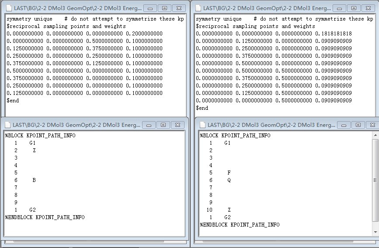379x248 pixels.
Task: Click the 'Z' label on row 10
Action: point(229,210)
